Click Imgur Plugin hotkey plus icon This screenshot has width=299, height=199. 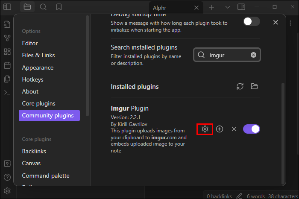220,129
